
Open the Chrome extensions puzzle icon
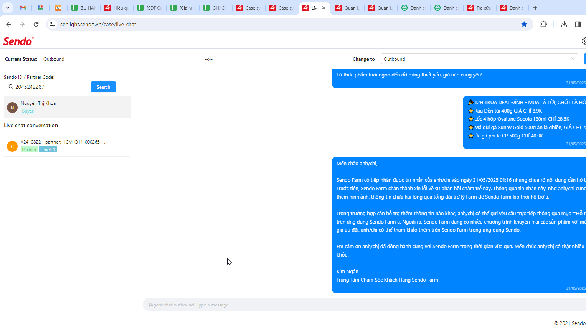click(544, 24)
